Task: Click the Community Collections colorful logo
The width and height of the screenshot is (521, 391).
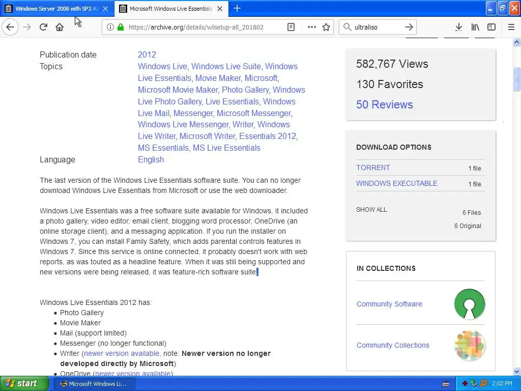Action: coord(470,346)
